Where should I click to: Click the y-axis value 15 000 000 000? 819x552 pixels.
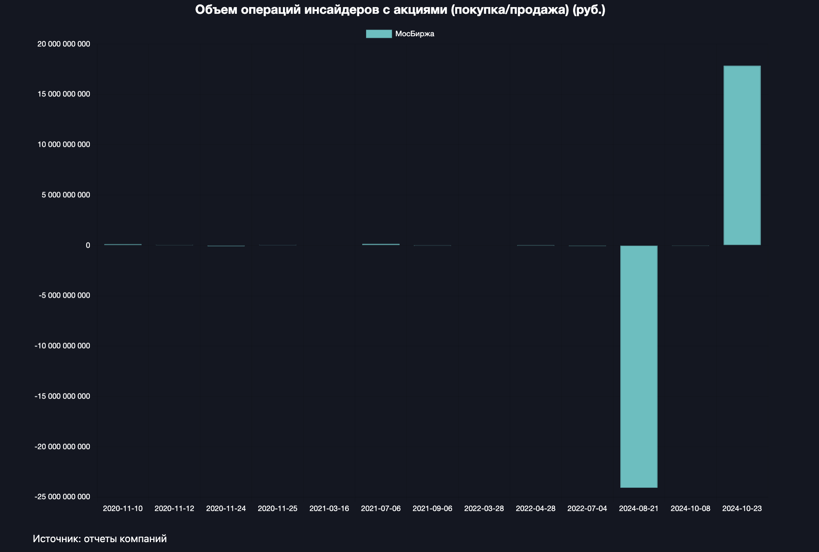coord(63,94)
